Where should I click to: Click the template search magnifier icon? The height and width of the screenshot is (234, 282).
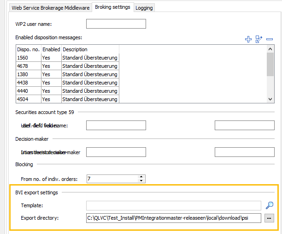(x=270, y=205)
